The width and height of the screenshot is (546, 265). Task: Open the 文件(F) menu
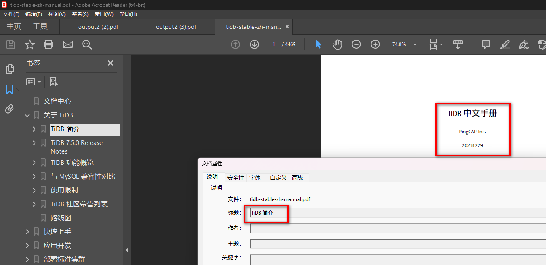pos(11,14)
